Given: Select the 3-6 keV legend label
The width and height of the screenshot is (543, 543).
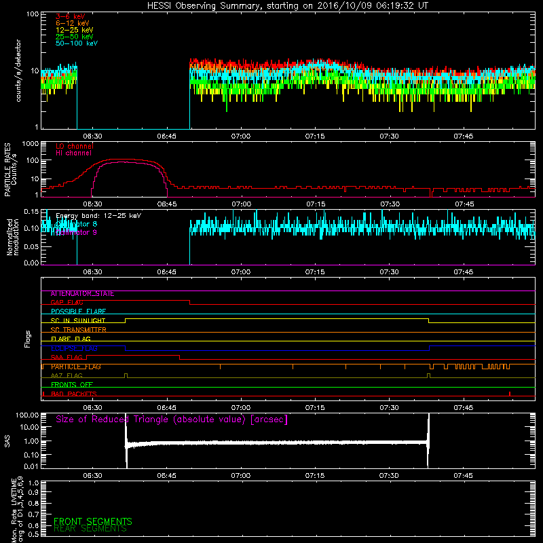Looking at the screenshot, I should [x=71, y=16].
